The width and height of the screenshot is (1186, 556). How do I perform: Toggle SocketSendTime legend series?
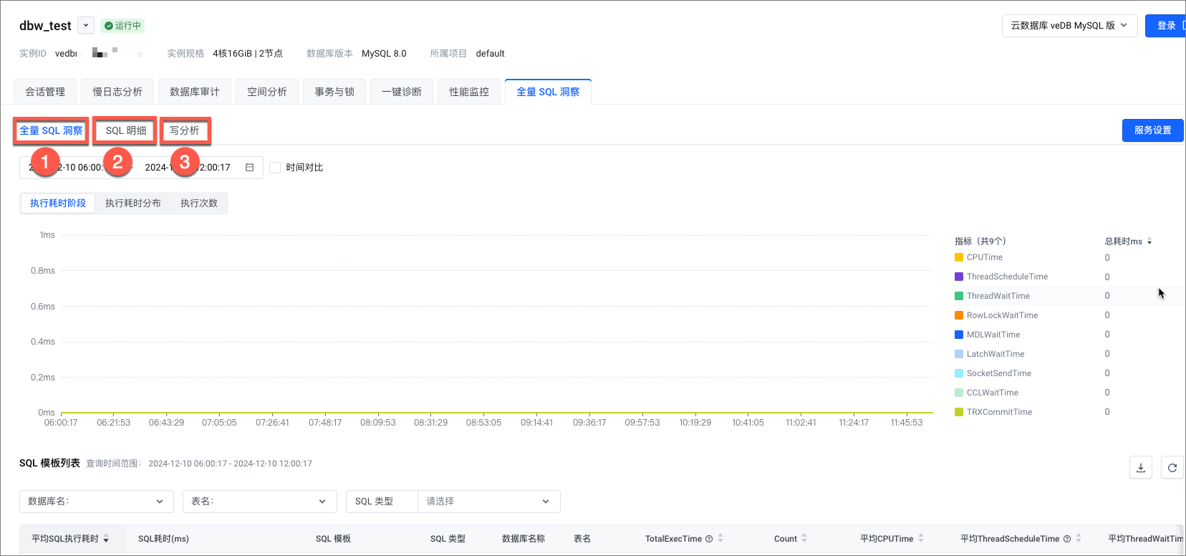coord(993,373)
